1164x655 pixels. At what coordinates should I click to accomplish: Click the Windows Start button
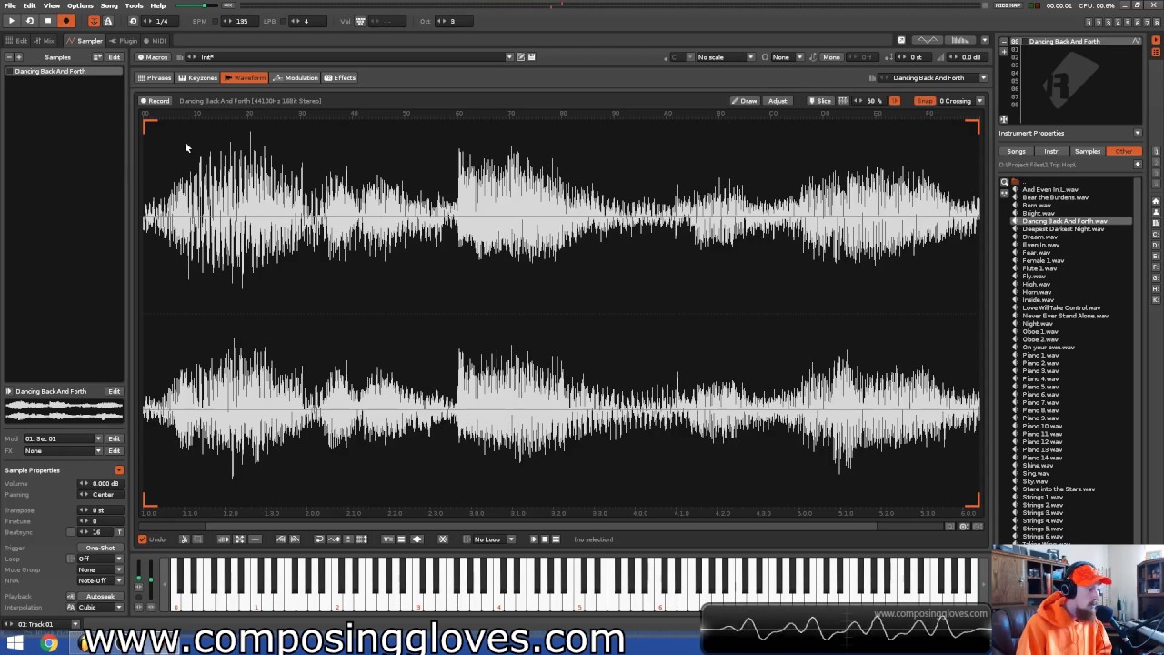tap(15, 644)
